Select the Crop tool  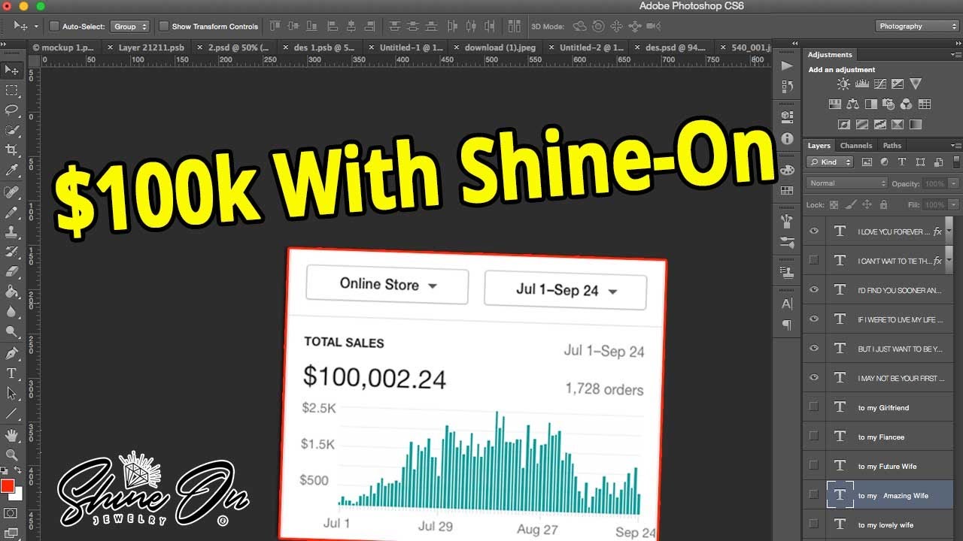click(11, 150)
